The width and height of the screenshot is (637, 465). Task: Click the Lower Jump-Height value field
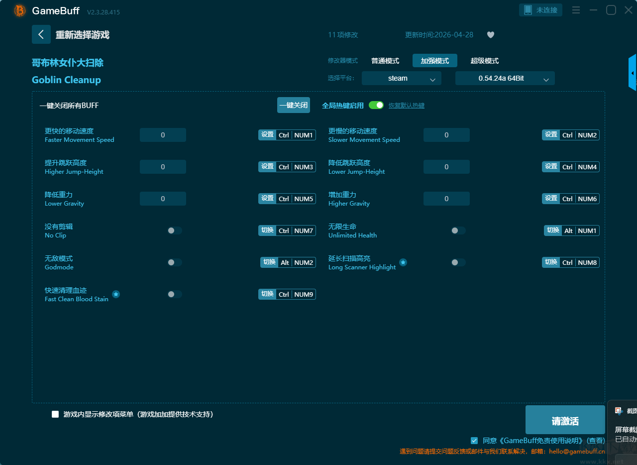pyautogui.click(x=446, y=167)
